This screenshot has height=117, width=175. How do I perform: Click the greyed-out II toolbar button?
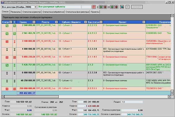pos(128,7)
